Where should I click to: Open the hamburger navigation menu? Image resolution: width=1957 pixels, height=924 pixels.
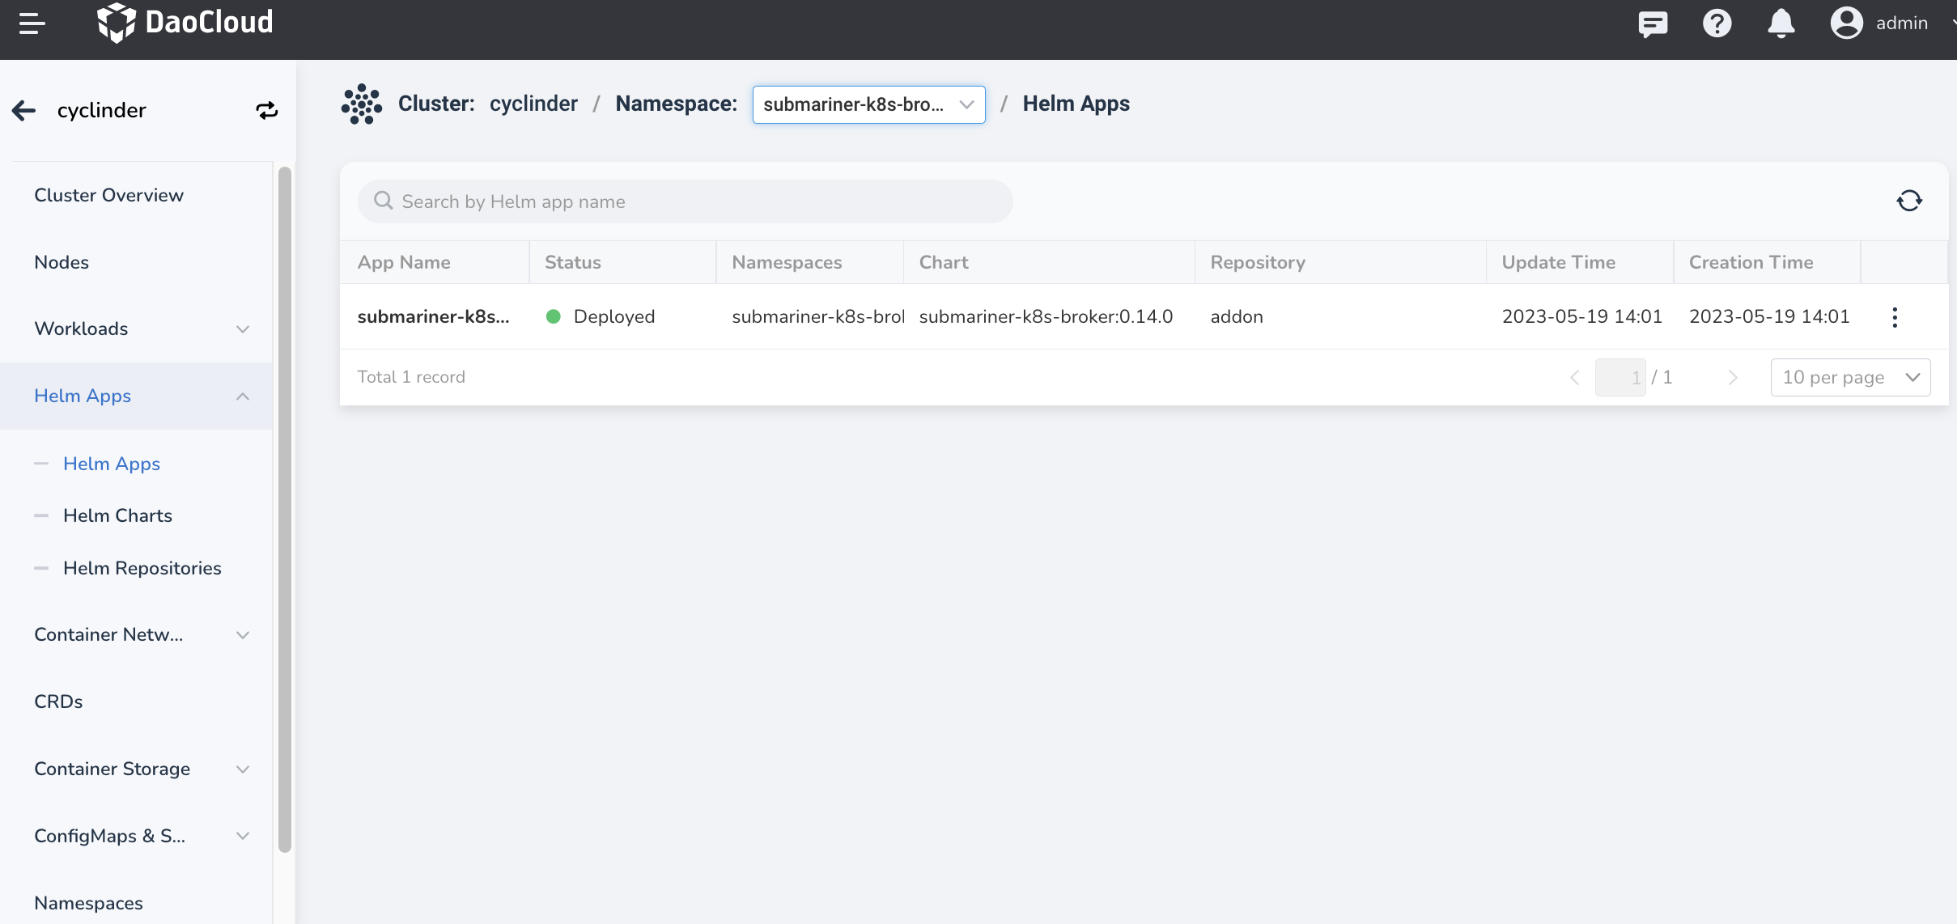(32, 23)
